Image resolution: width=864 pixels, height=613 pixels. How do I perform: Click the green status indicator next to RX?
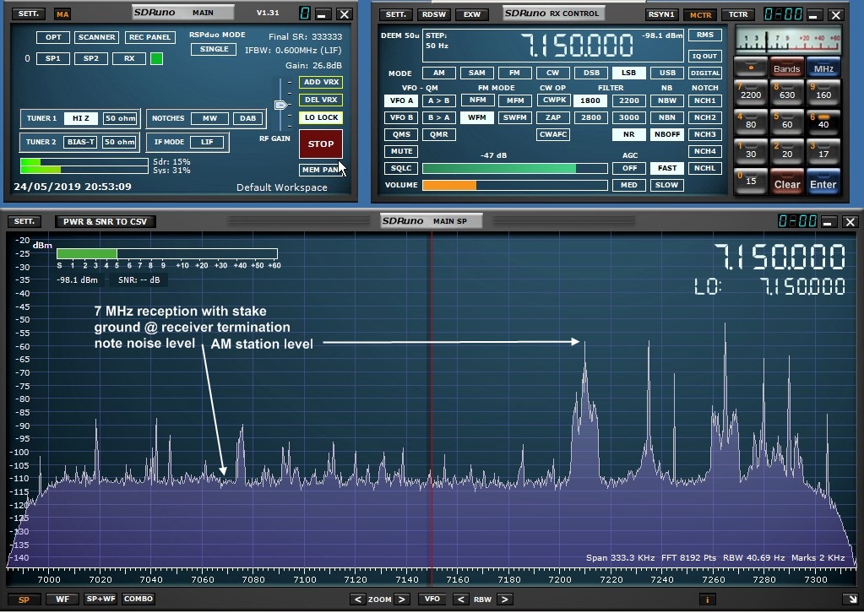tap(156, 58)
